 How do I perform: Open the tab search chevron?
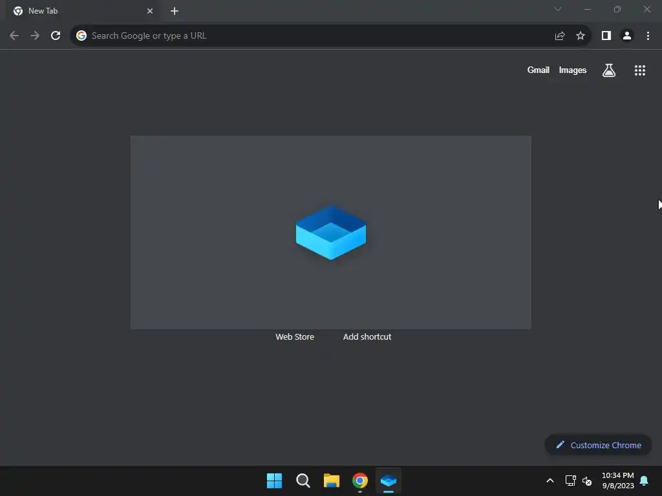pos(558,9)
